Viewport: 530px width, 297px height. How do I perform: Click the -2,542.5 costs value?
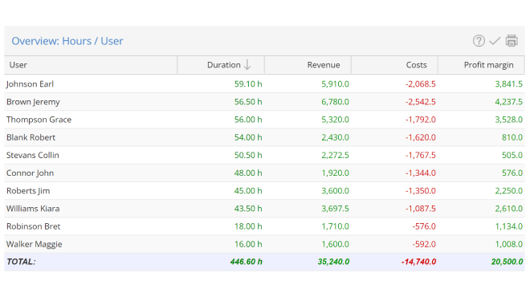click(x=421, y=102)
